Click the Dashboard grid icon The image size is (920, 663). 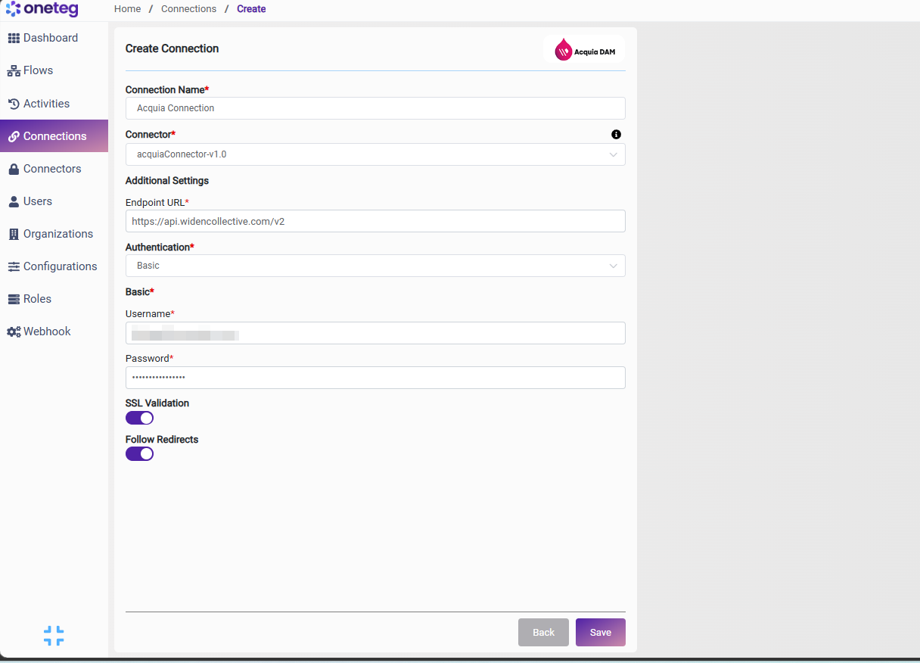(14, 38)
